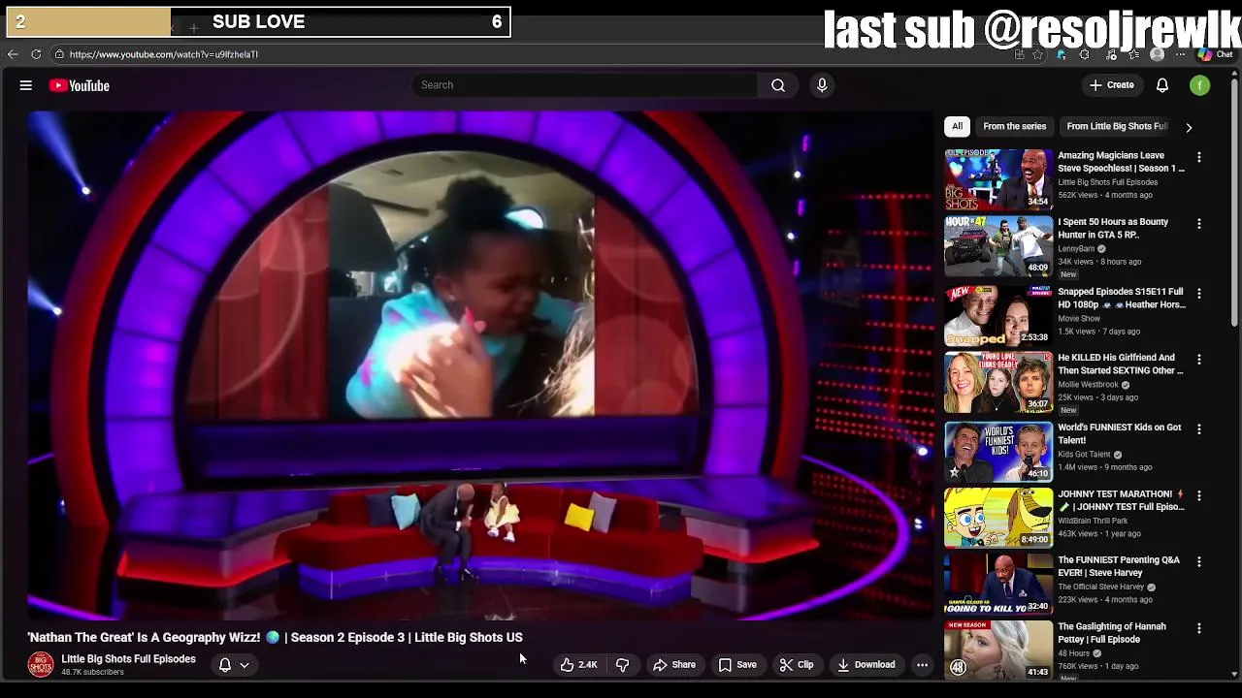Open browser extensions puzzle icon

tap(1084, 54)
